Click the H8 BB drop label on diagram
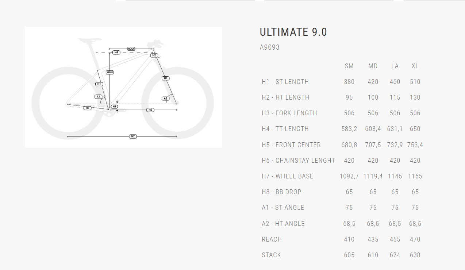The height and width of the screenshot is (270, 465). 114,107
